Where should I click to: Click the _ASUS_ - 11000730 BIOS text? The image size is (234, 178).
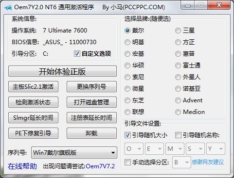pos(70,42)
